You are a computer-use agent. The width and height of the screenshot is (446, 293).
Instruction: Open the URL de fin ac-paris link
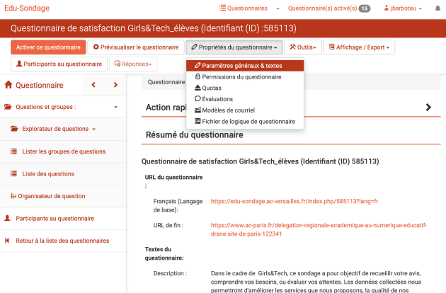[319, 229]
